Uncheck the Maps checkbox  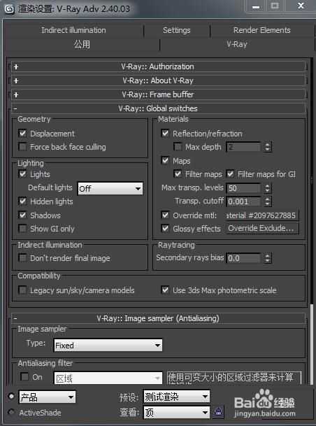click(x=165, y=160)
